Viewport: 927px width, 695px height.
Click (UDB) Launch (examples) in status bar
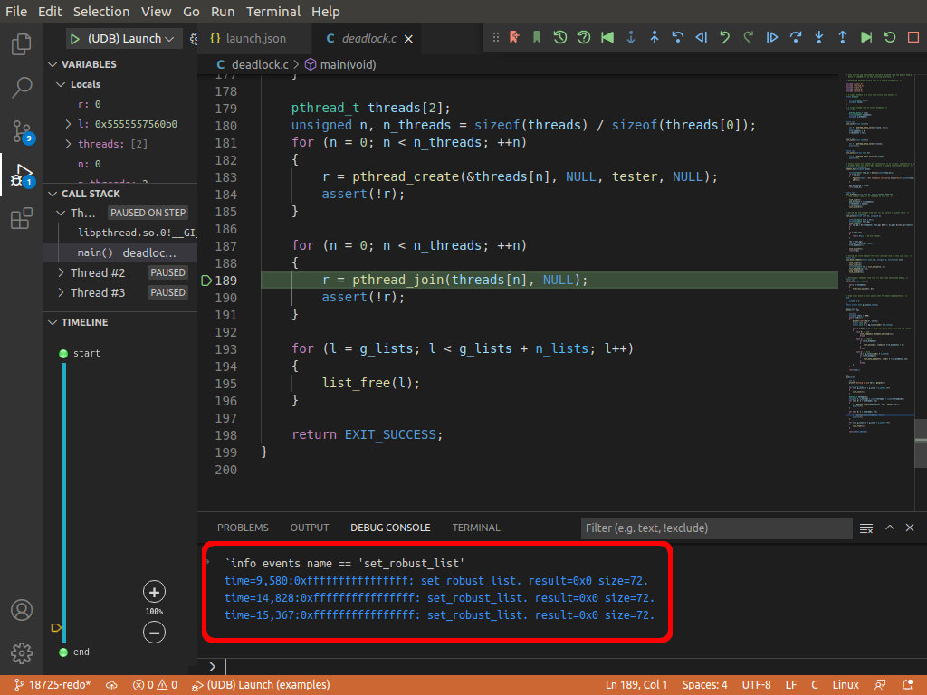pyautogui.click(x=261, y=685)
